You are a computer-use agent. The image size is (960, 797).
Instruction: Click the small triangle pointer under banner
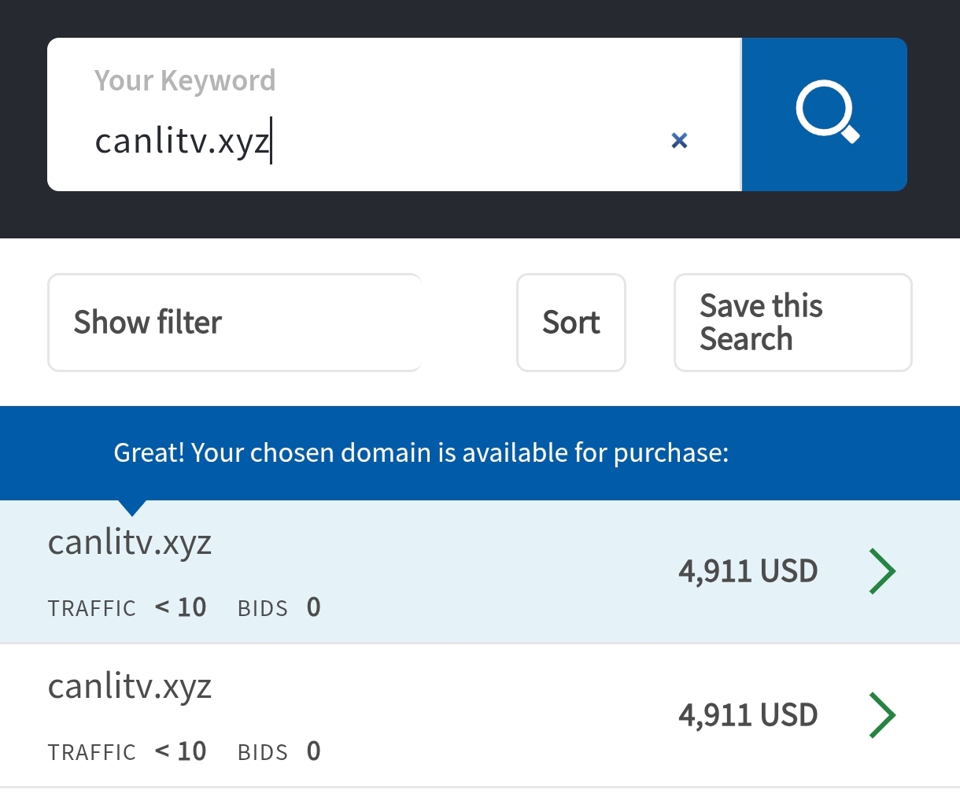tap(132, 507)
